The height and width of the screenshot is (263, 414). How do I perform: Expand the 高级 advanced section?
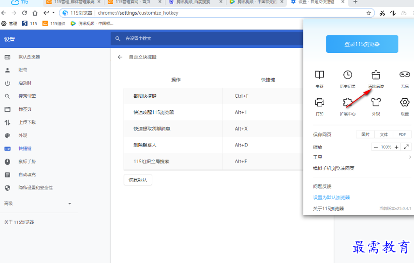pos(38,204)
